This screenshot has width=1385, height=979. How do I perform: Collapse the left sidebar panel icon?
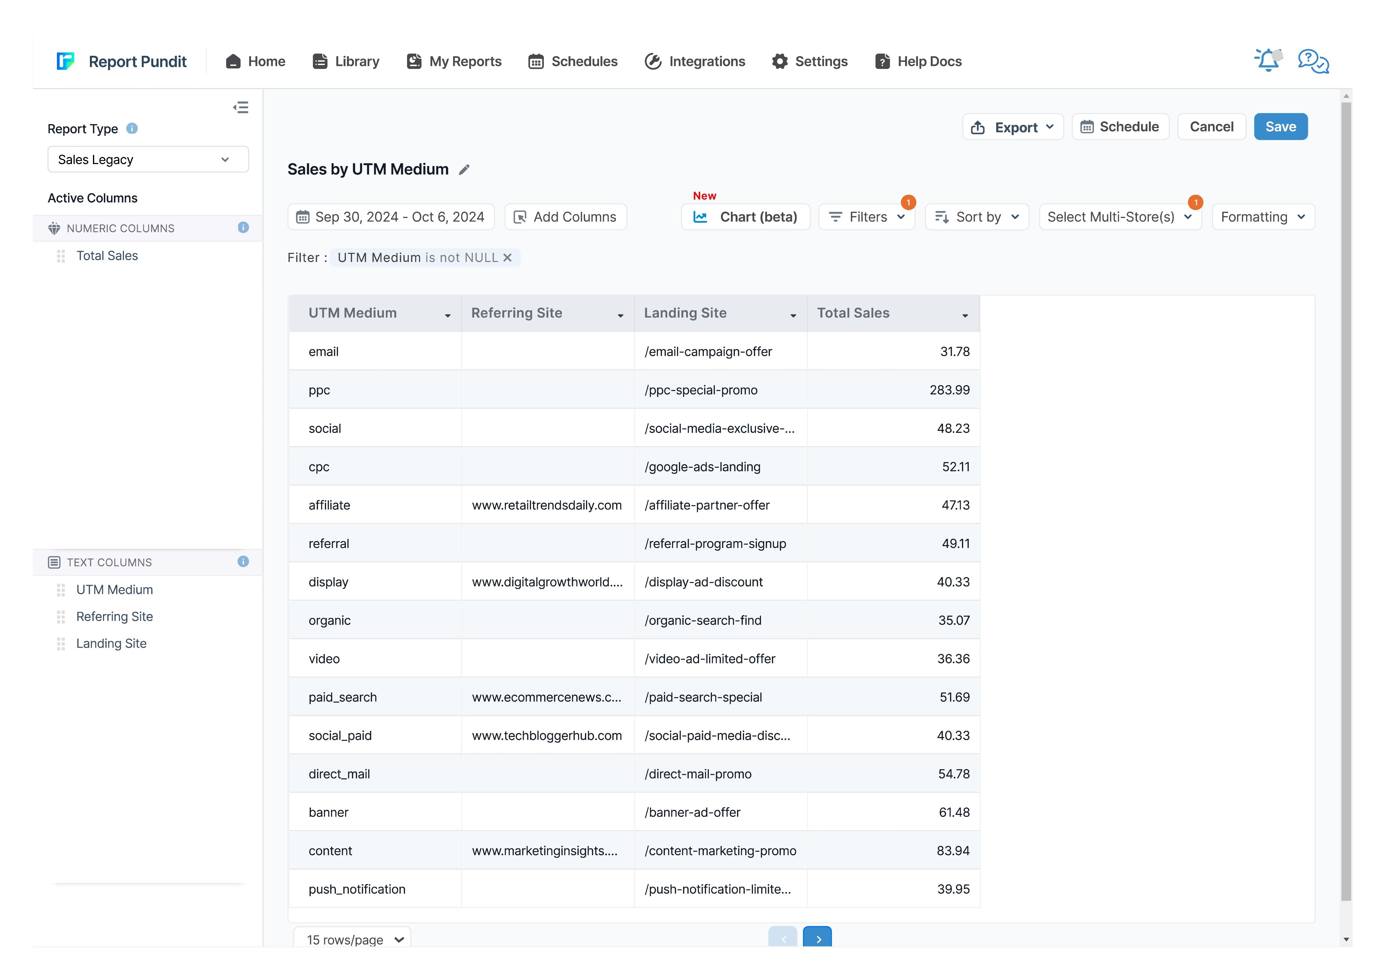pos(241,107)
